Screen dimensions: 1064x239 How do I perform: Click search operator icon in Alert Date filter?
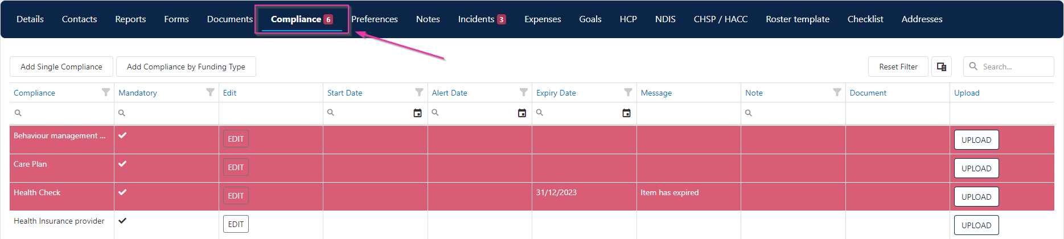[436, 113]
